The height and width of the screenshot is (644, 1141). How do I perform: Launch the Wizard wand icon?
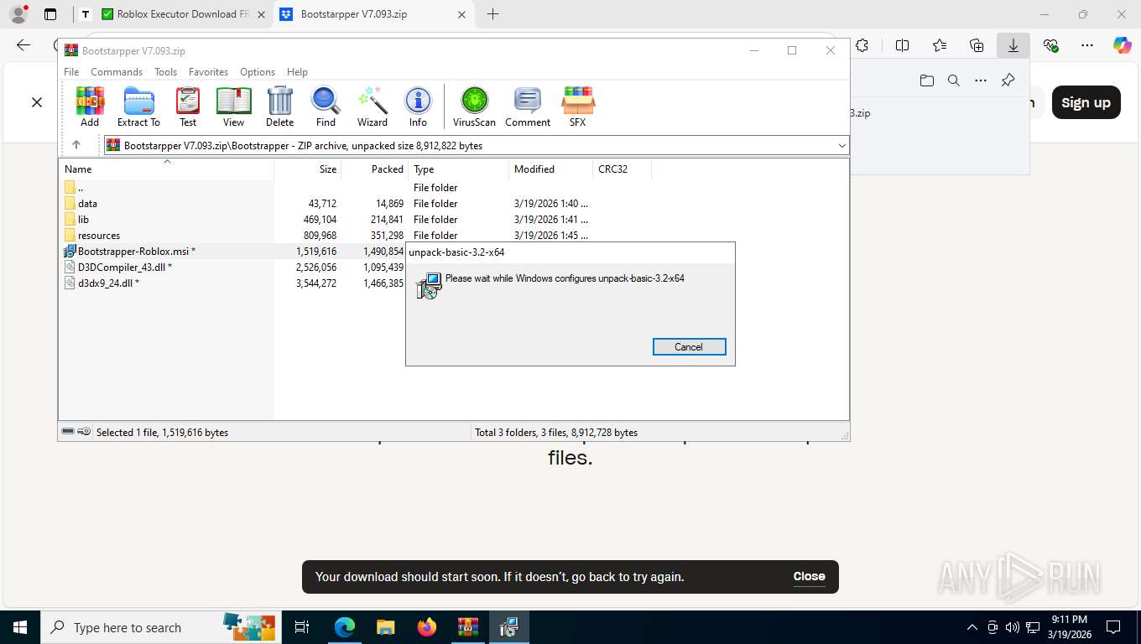pos(373,106)
